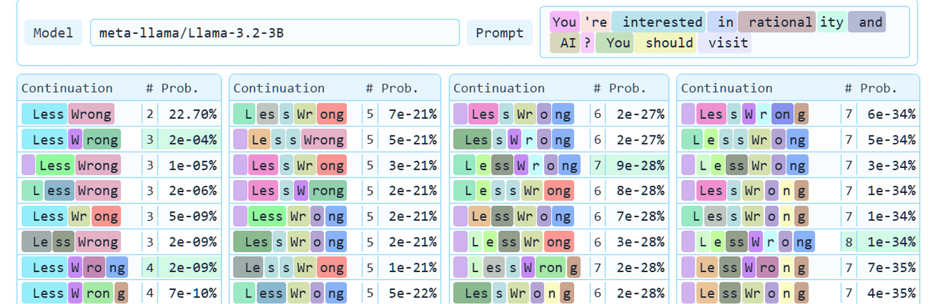Select token count 4 in the 7e-10% row

pyautogui.click(x=150, y=293)
